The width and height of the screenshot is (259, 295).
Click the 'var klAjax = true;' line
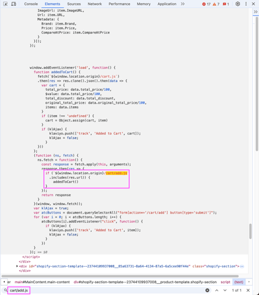tap(51, 208)
